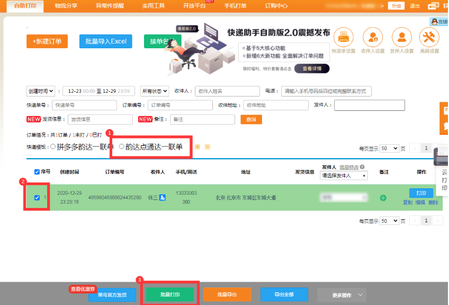The image size is (449, 305).
Task: Click the orange 查询 button
Action: (x=251, y=119)
